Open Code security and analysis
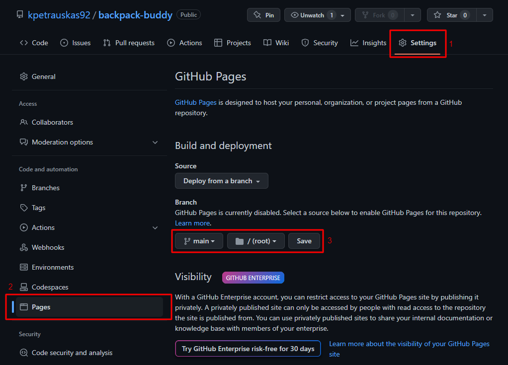This screenshot has width=508, height=365. [89, 353]
